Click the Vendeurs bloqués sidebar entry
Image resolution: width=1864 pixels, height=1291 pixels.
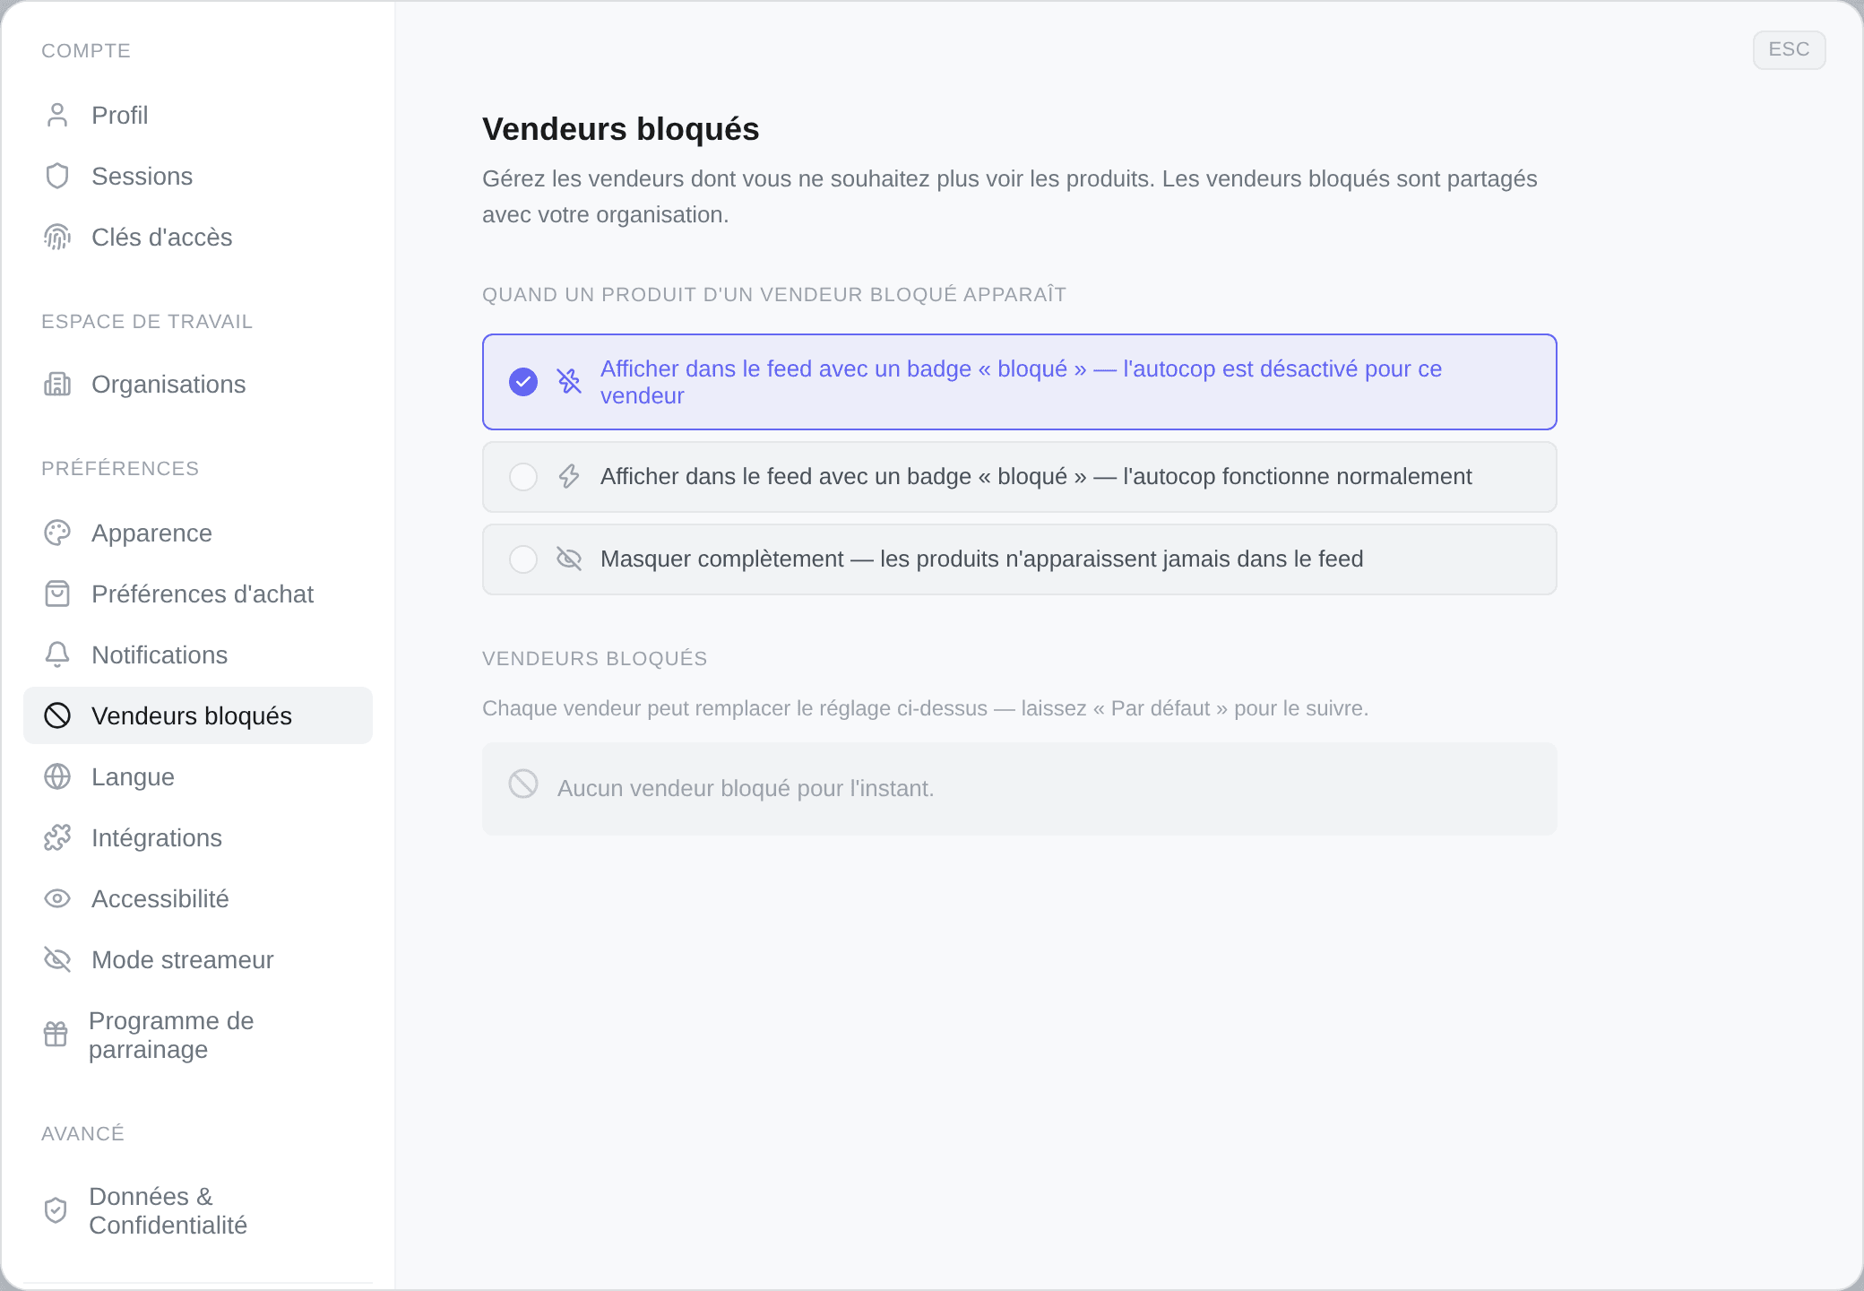[x=197, y=715]
